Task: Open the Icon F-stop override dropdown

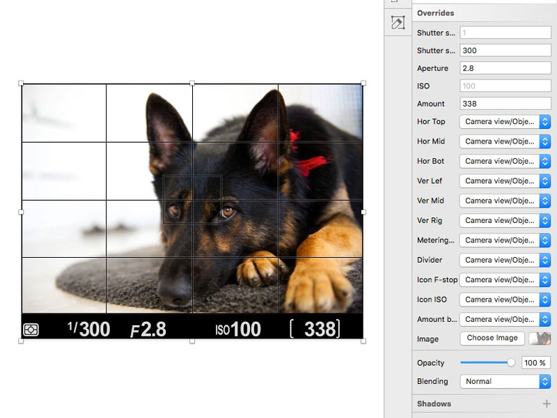Action: pyautogui.click(x=504, y=279)
